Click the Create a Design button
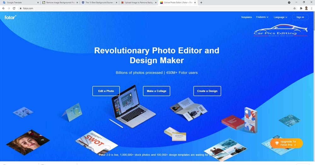The height and width of the screenshot is (165, 315). (x=207, y=91)
